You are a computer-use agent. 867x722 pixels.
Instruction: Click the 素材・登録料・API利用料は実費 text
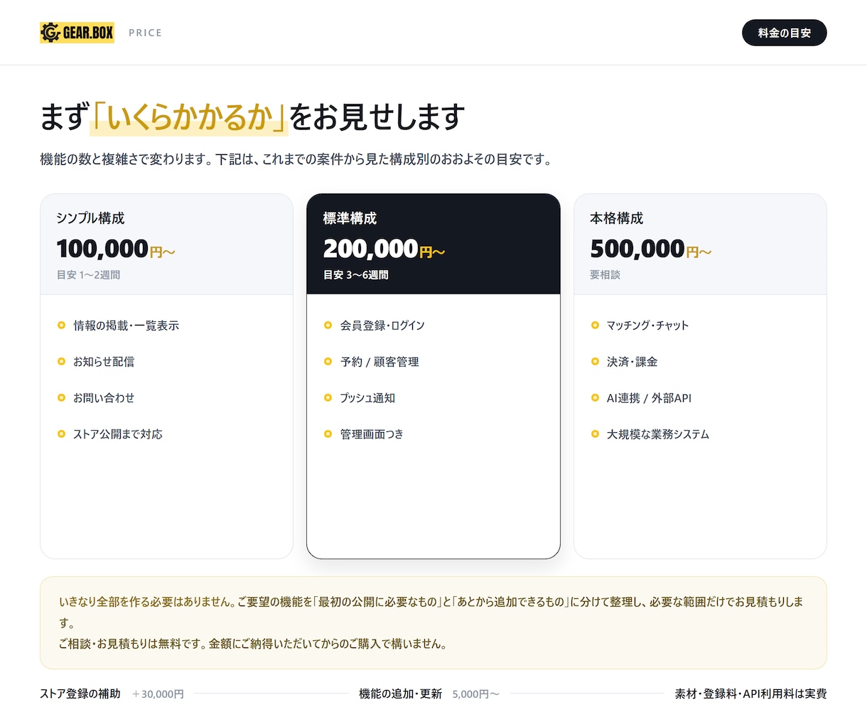[x=750, y=694]
